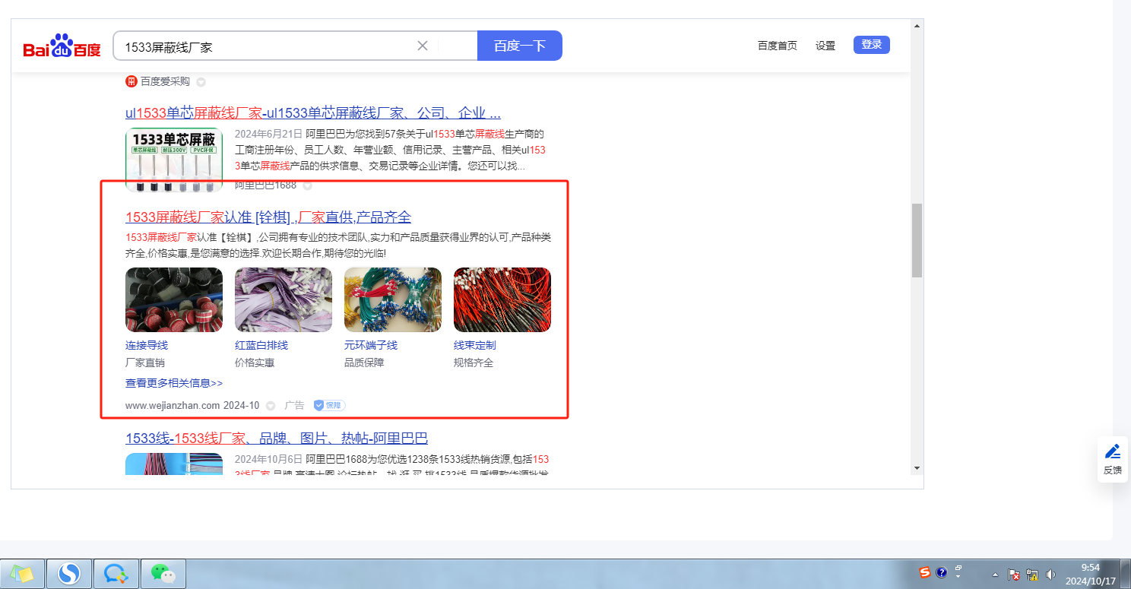Viewport: 1131px width, 589px height.
Task: Open the 1533线-1533线厂家、品牌 result title
Action: pos(277,439)
